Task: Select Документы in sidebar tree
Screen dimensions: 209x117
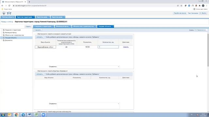Action: 8,40
